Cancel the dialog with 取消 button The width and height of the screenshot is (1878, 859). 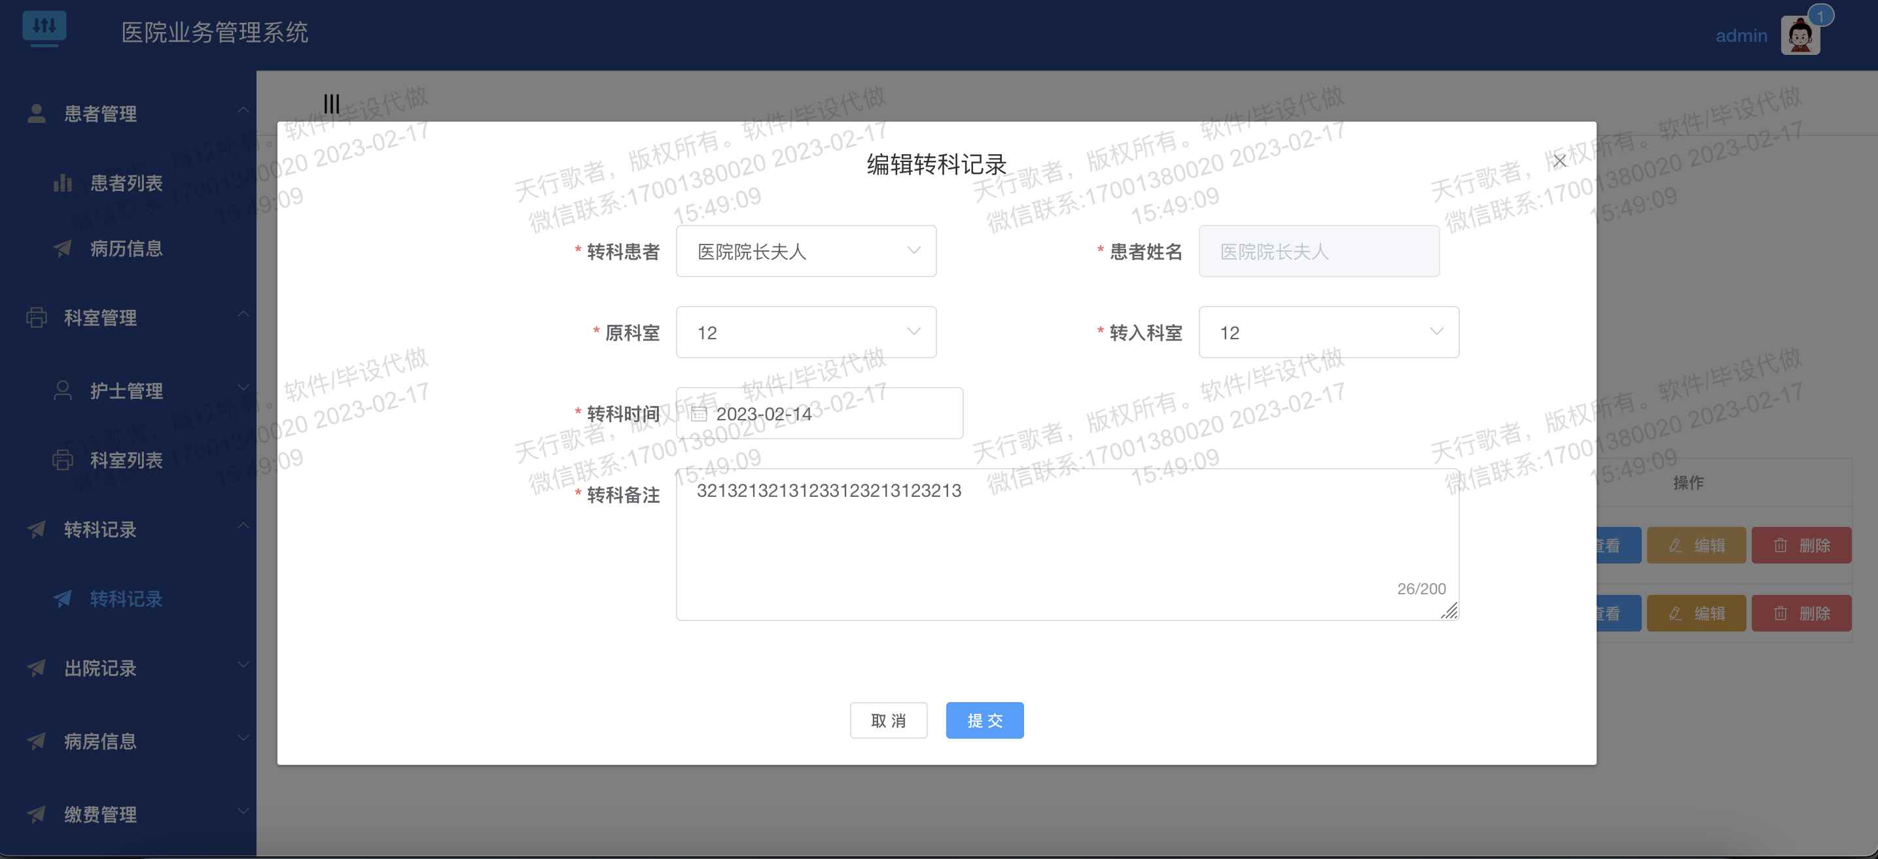click(x=889, y=720)
